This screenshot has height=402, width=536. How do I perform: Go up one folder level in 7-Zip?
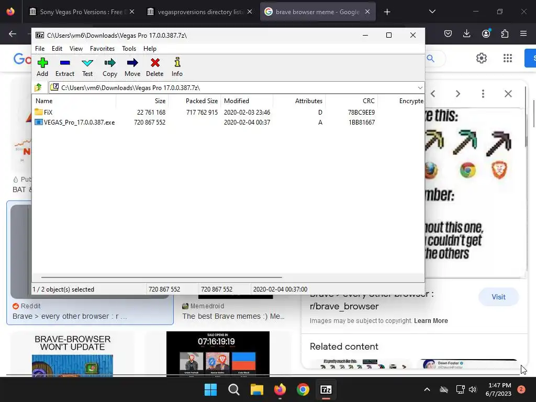coord(38,87)
